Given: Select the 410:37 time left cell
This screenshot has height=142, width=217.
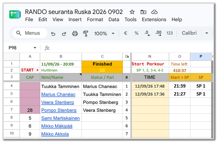Looking at the screenshot, I should [180, 70].
